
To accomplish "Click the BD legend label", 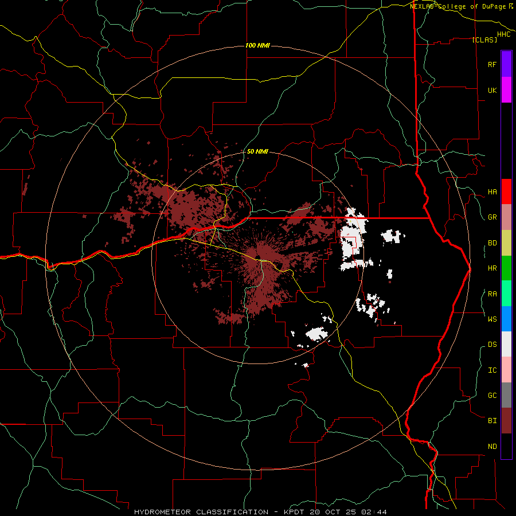I will tap(492, 243).
